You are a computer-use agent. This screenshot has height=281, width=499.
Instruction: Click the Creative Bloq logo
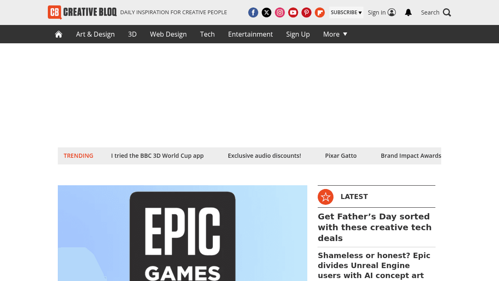coord(82,12)
